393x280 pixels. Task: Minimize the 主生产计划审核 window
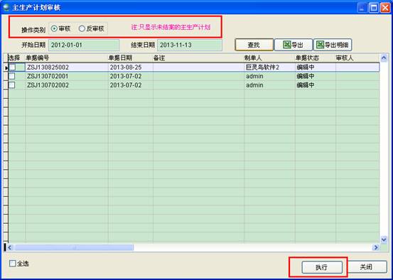(362, 8)
